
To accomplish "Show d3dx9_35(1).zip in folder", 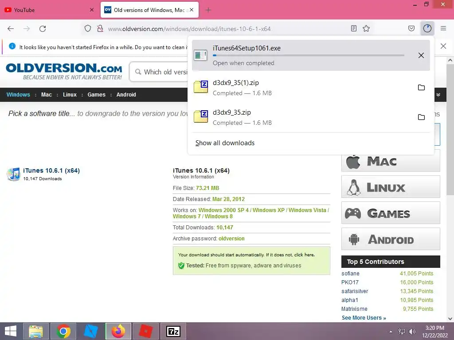I will pos(421,88).
